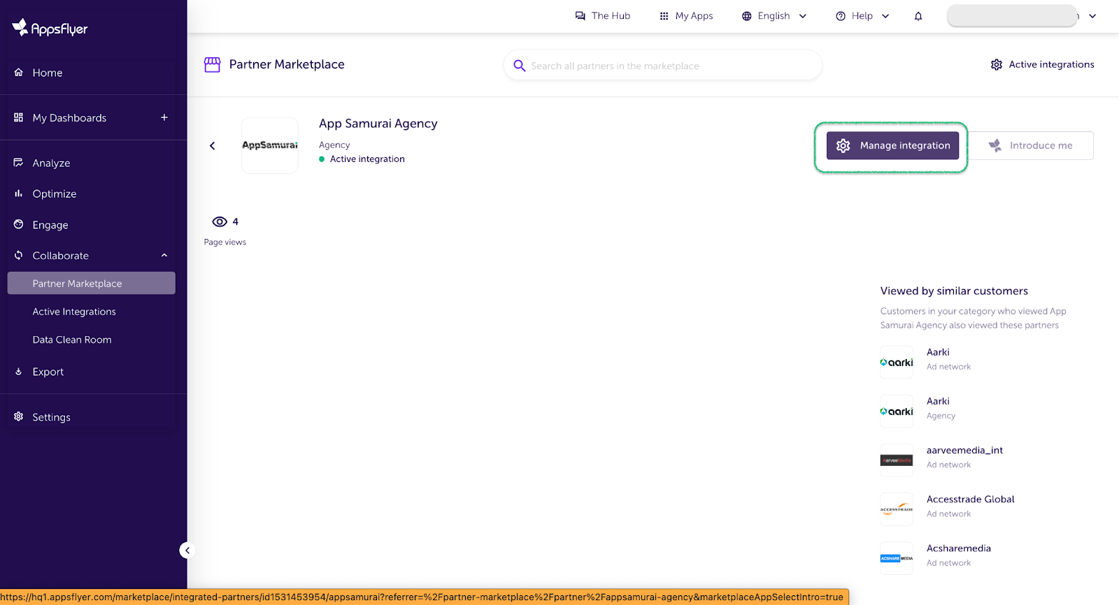The width and height of the screenshot is (1119, 605).
Task: Click the Active integration status text
Action: (x=367, y=159)
